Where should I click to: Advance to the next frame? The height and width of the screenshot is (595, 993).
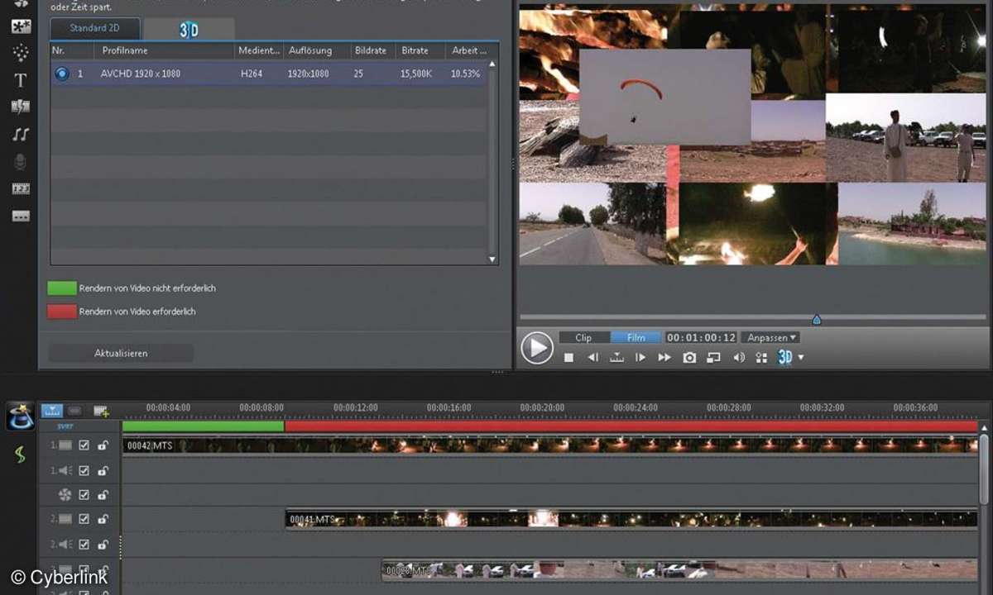pyautogui.click(x=640, y=358)
